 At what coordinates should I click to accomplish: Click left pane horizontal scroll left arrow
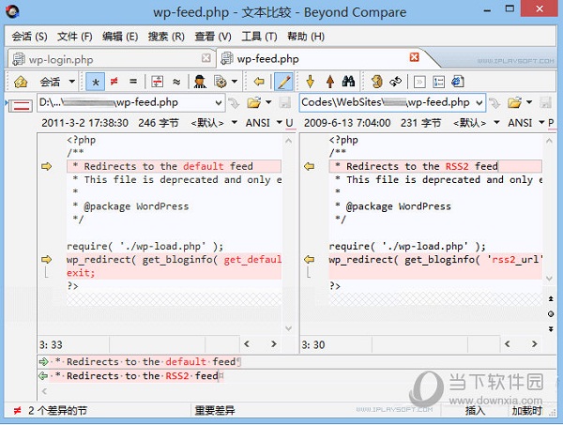point(247,344)
